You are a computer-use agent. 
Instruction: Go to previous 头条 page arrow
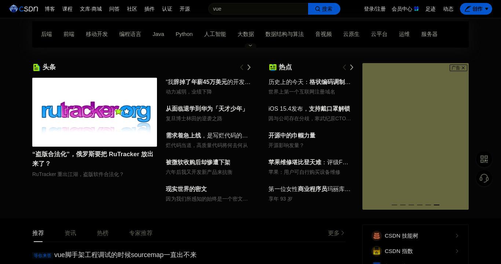pyautogui.click(x=242, y=67)
